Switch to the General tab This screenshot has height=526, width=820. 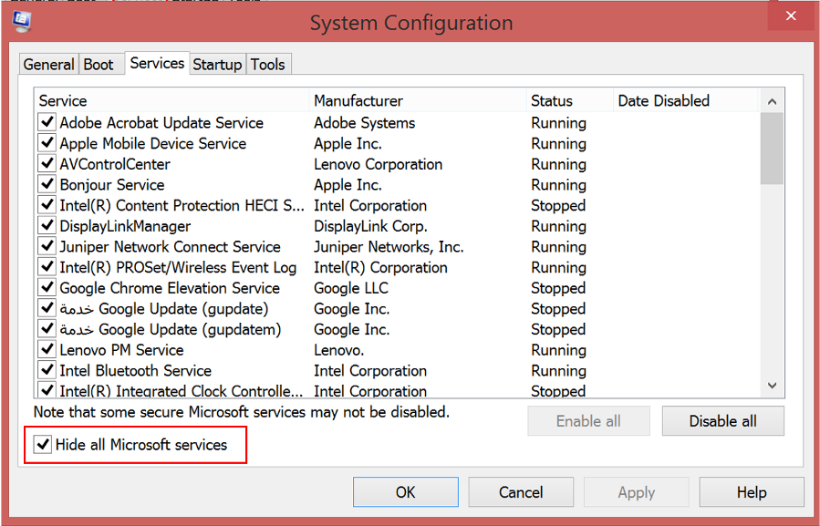click(48, 65)
